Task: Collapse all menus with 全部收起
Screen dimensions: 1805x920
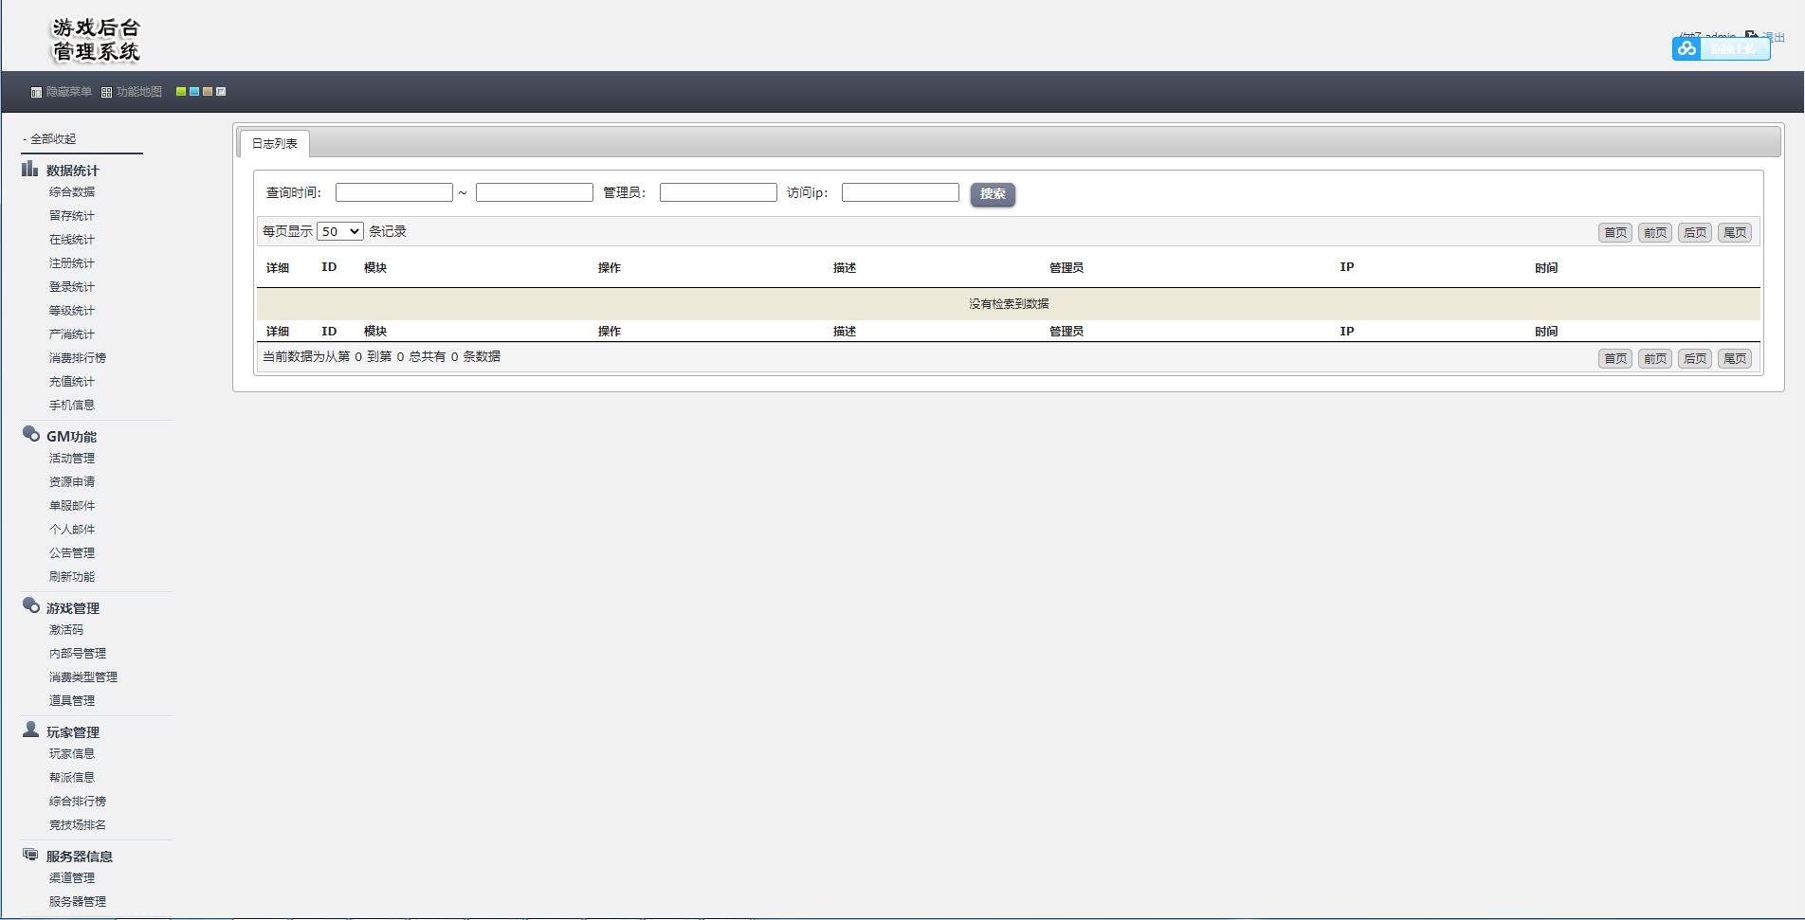Action: (x=53, y=139)
